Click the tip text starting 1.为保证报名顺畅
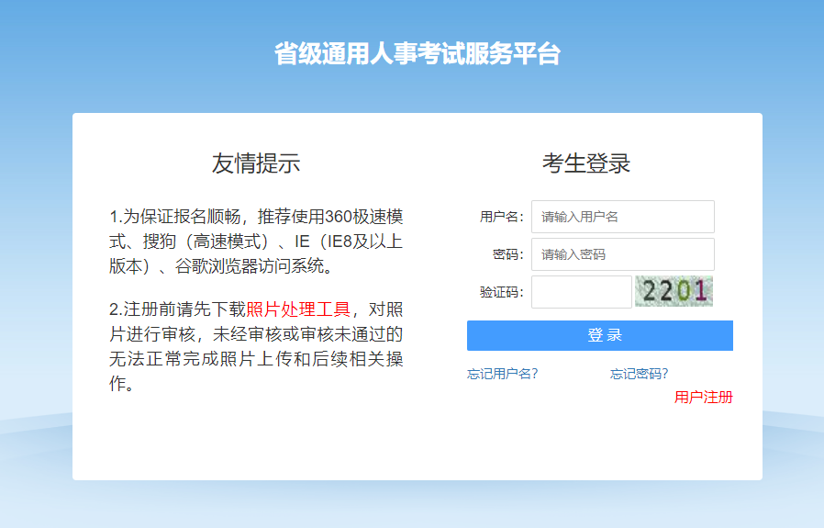 (256, 242)
